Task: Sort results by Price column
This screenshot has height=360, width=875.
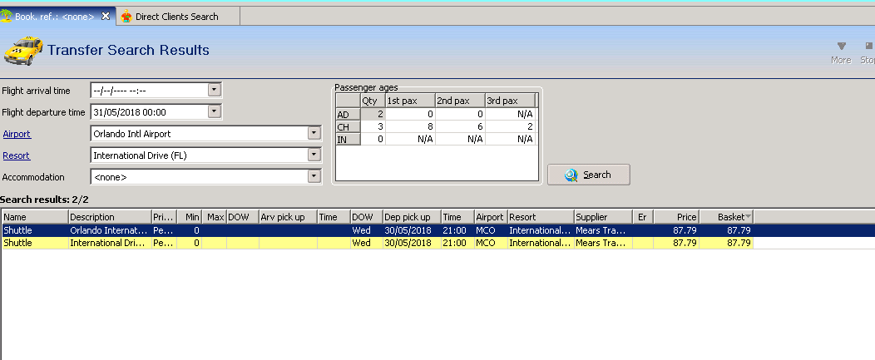Action: [676, 217]
